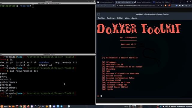192x108 pixels.
Task: Click 'pyshorteners' line in requirements output
Action: click(x=8, y=82)
